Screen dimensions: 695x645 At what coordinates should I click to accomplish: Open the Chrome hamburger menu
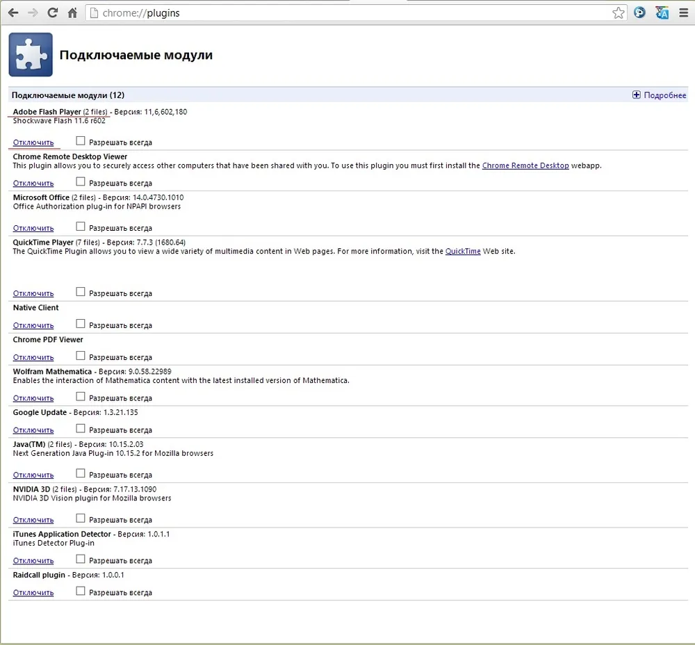click(x=683, y=13)
